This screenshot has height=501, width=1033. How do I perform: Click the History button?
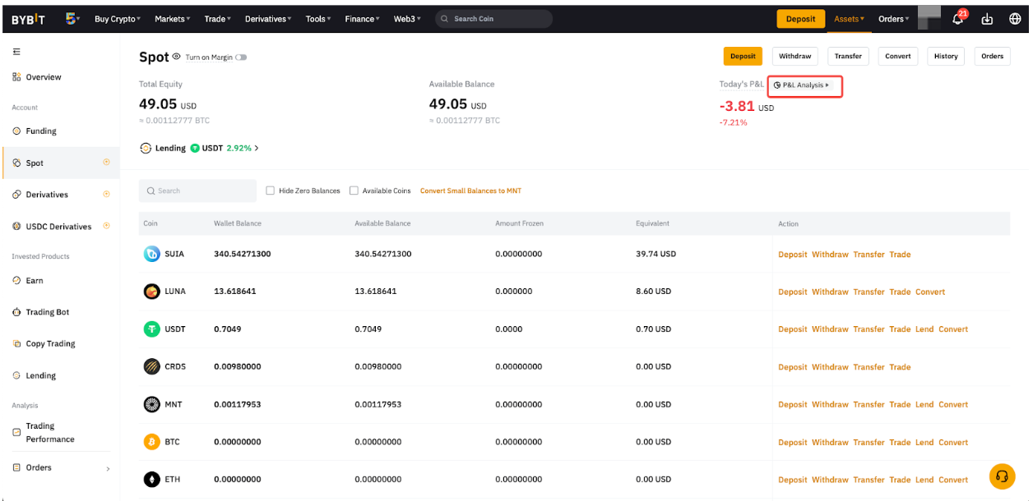[946, 56]
